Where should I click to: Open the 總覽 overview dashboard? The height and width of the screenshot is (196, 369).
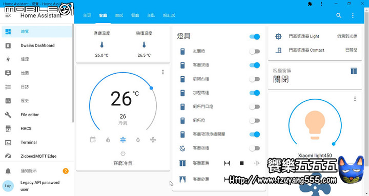pos(37,32)
